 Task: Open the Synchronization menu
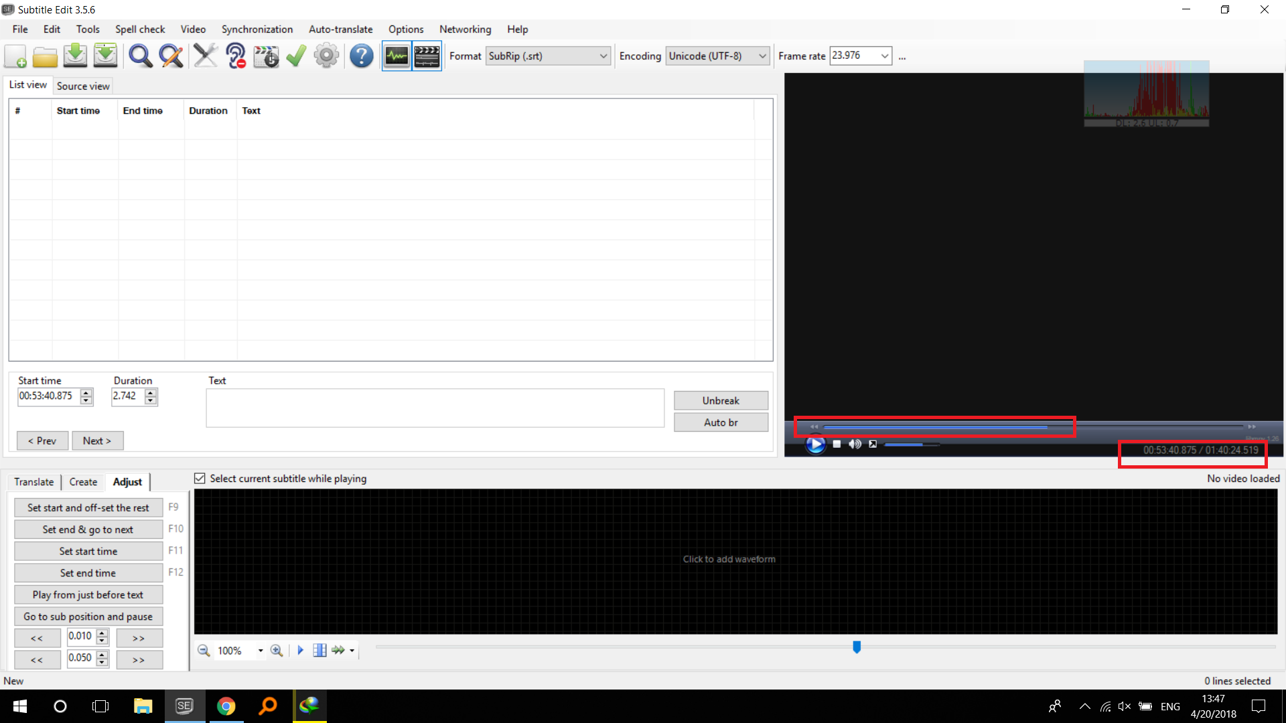coord(257,29)
